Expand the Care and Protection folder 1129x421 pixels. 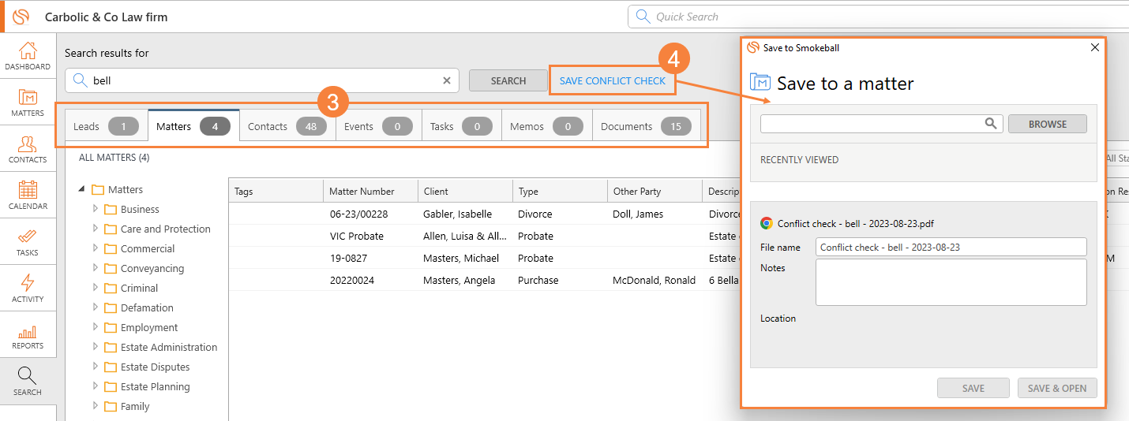click(x=96, y=229)
